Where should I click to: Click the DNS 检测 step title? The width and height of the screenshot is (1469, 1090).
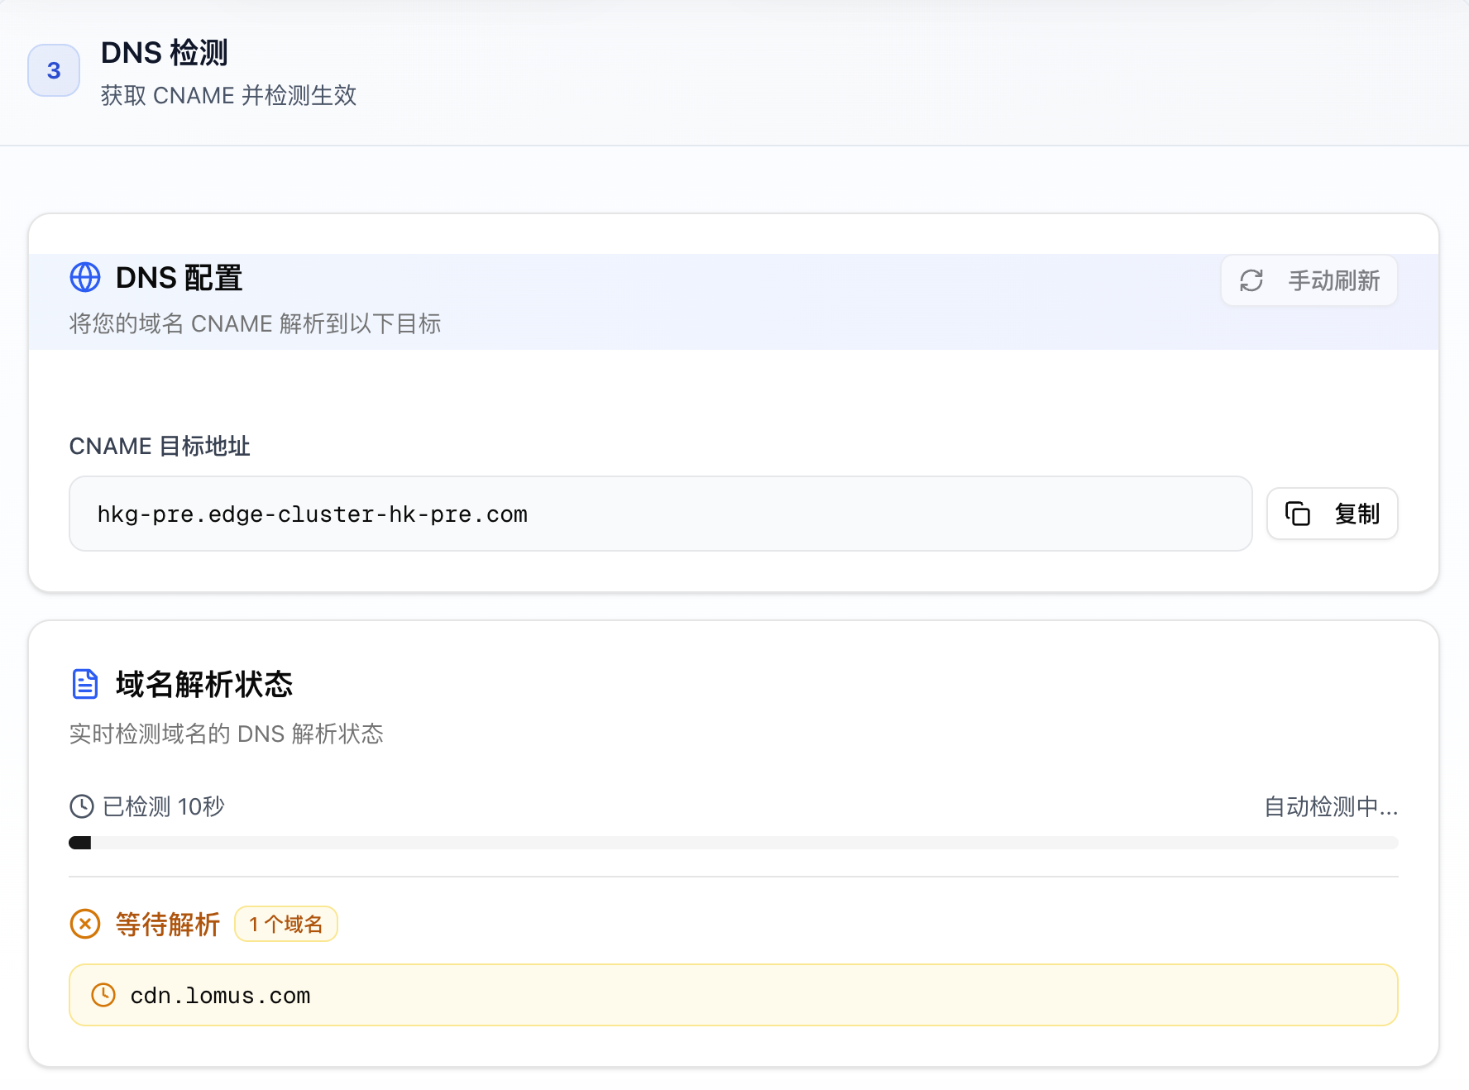click(x=164, y=53)
